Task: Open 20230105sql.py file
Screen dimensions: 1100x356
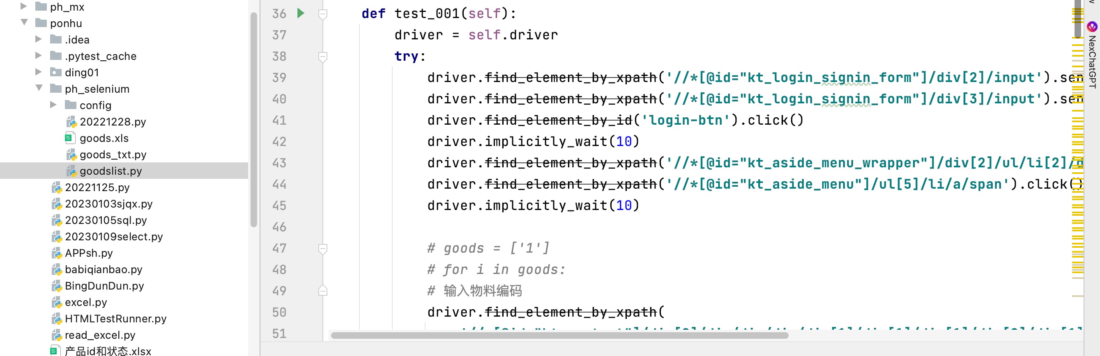Action: point(106,220)
